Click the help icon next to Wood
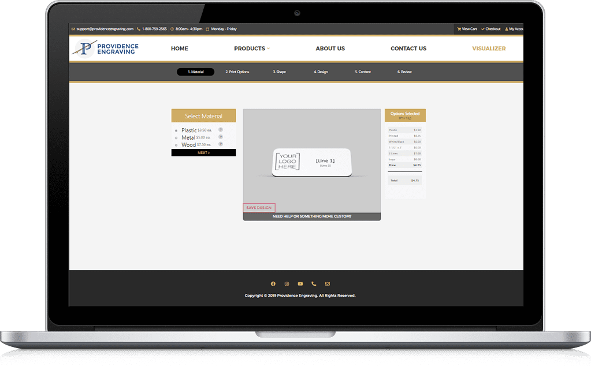 [221, 144]
